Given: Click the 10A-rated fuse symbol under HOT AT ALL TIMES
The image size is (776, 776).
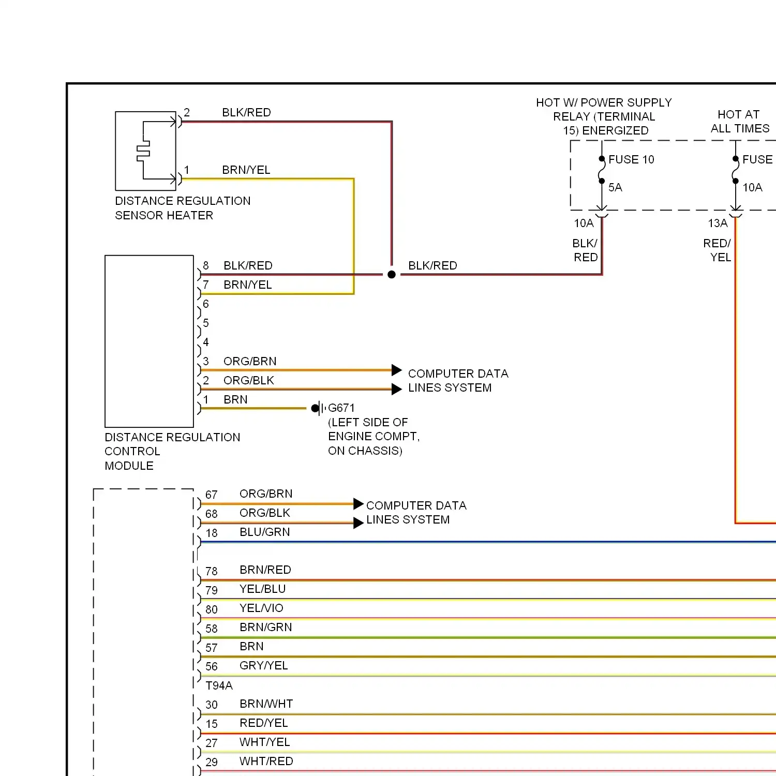Looking at the screenshot, I should 735,170.
